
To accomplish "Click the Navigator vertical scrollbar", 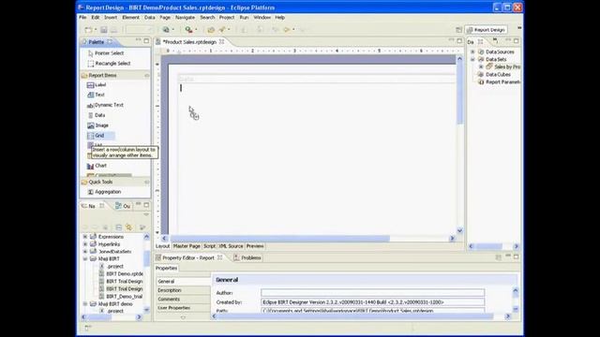I will coord(146,272).
